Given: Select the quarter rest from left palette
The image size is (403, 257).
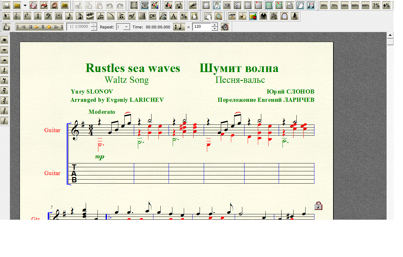Looking at the screenshot, I should (x=5, y=70).
